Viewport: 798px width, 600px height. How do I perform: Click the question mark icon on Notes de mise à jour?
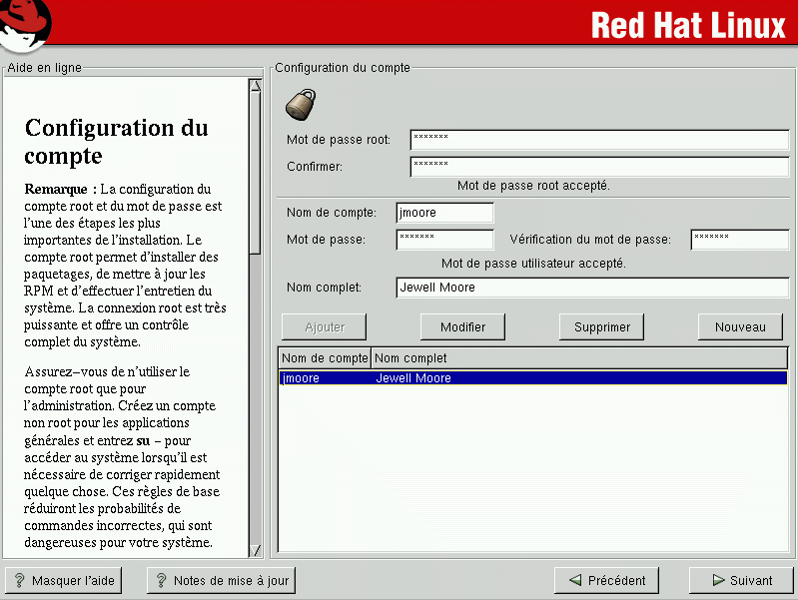click(161, 580)
